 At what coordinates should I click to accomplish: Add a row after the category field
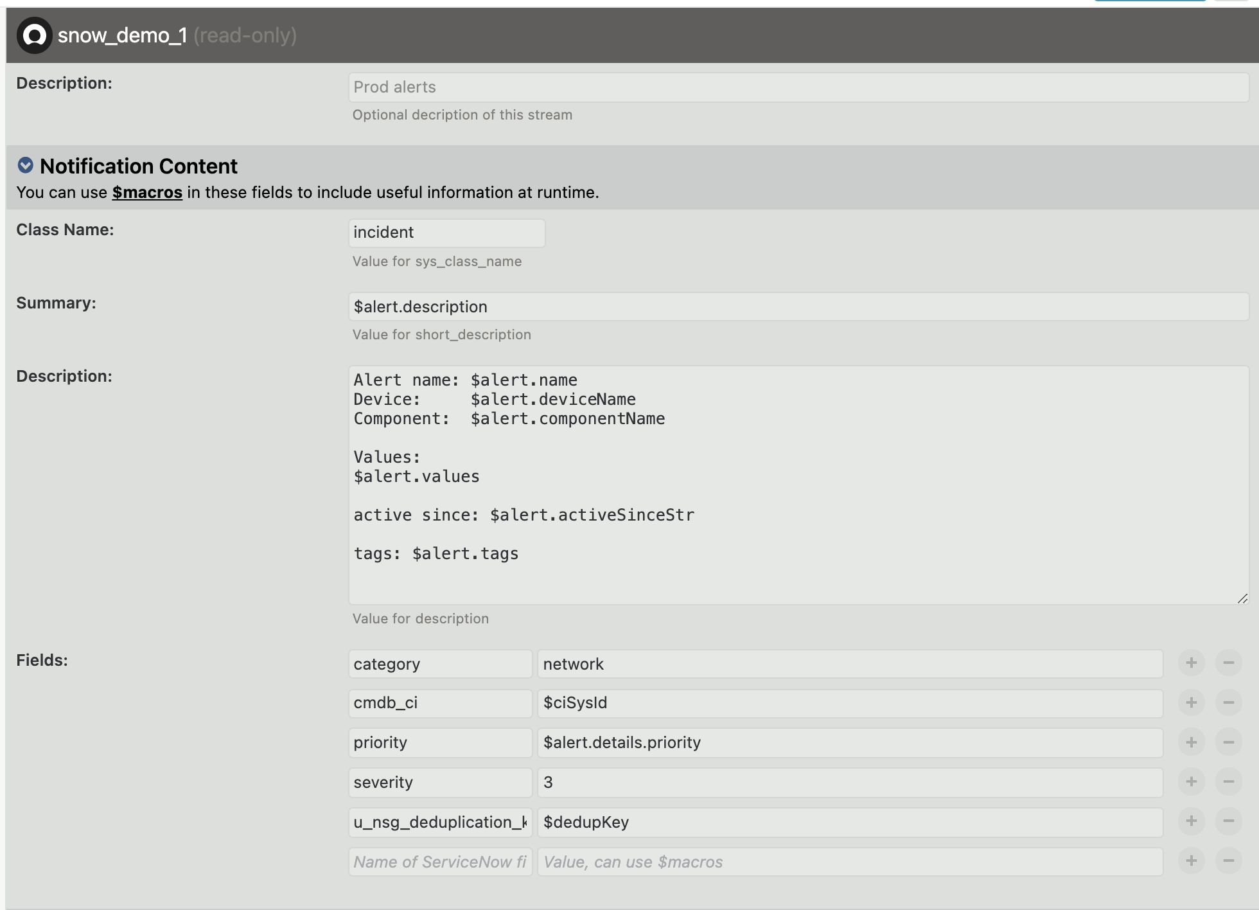point(1191,663)
